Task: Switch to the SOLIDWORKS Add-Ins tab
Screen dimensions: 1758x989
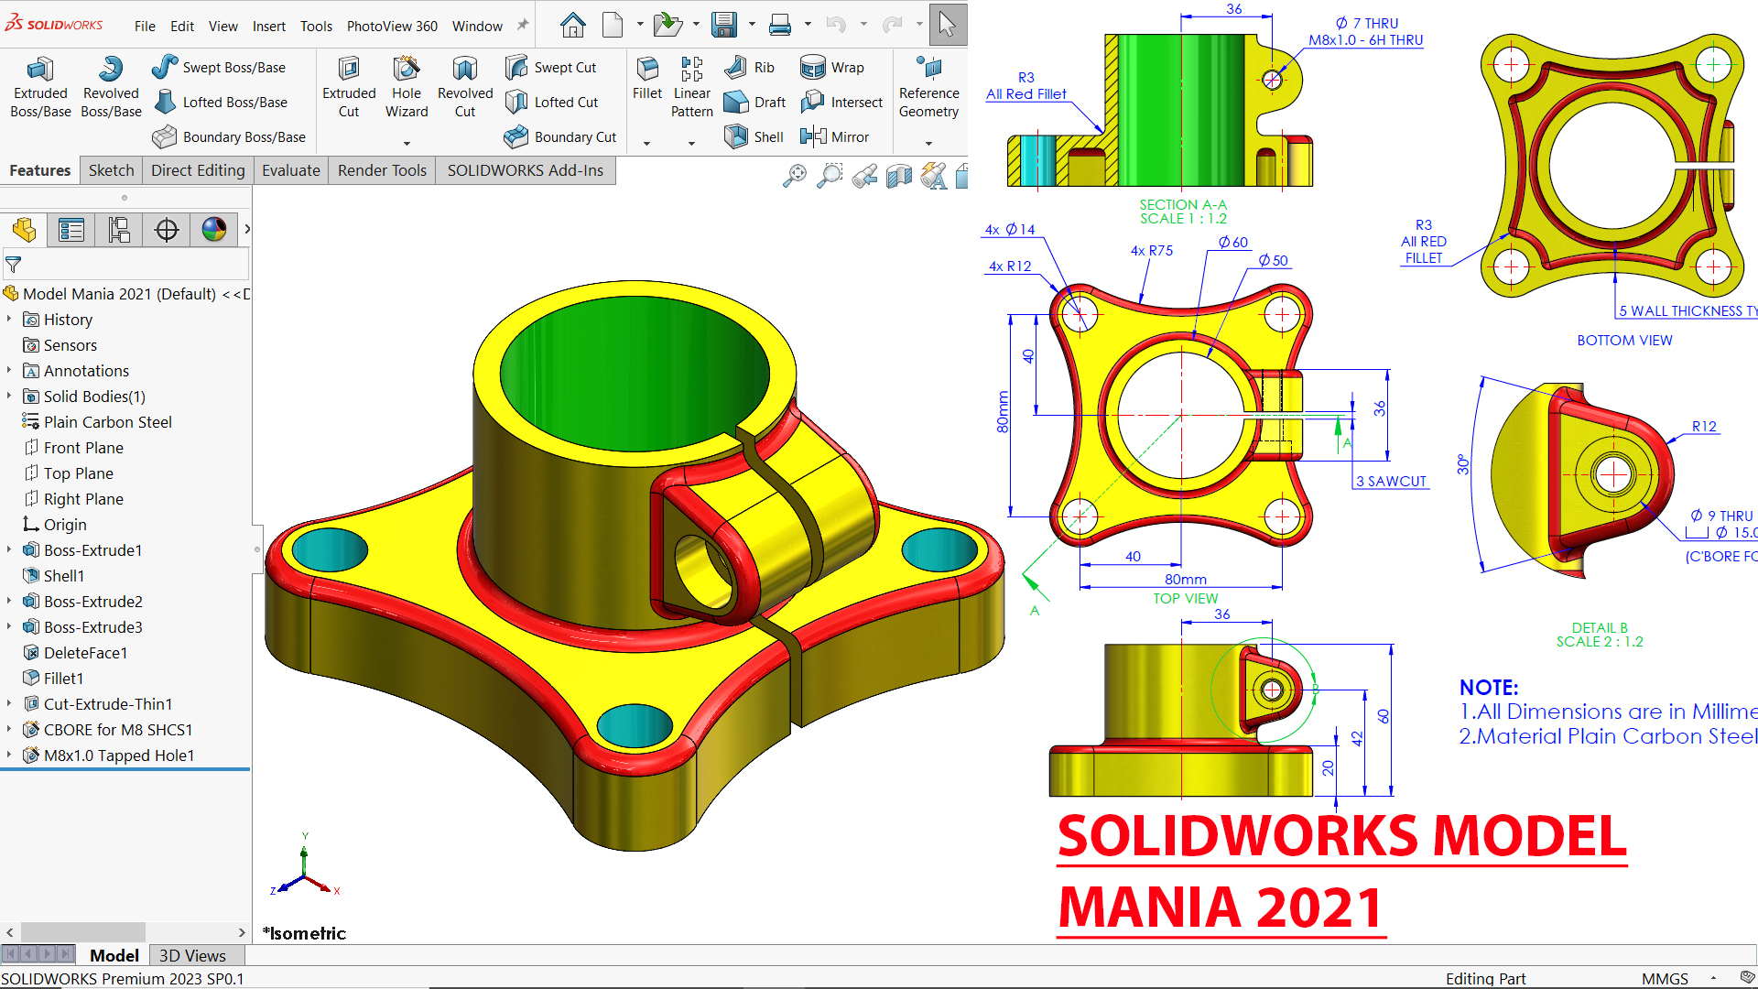Action: pos(526,170)
